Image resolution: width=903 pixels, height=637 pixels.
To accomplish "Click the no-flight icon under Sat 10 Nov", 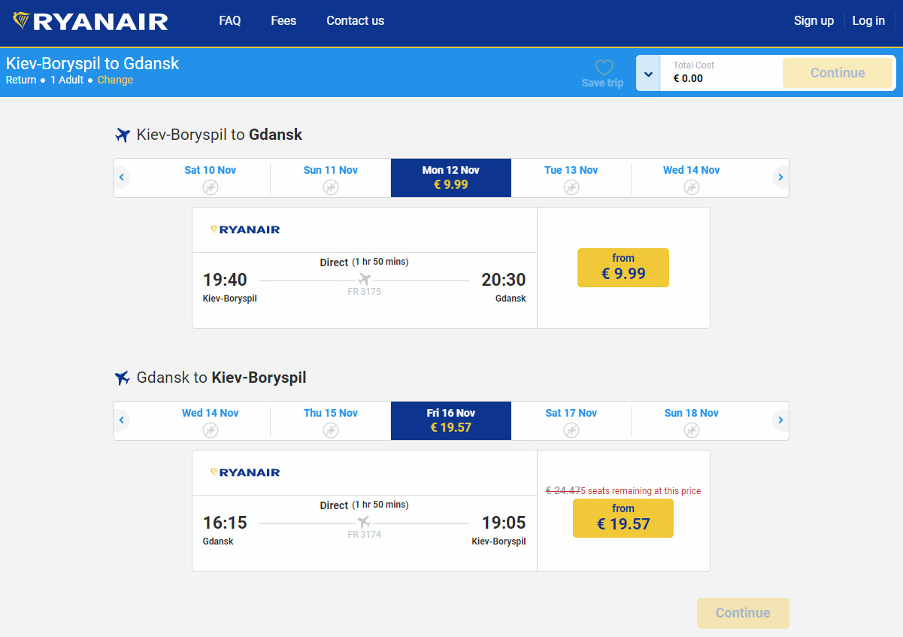I will [x=211, y=187].
